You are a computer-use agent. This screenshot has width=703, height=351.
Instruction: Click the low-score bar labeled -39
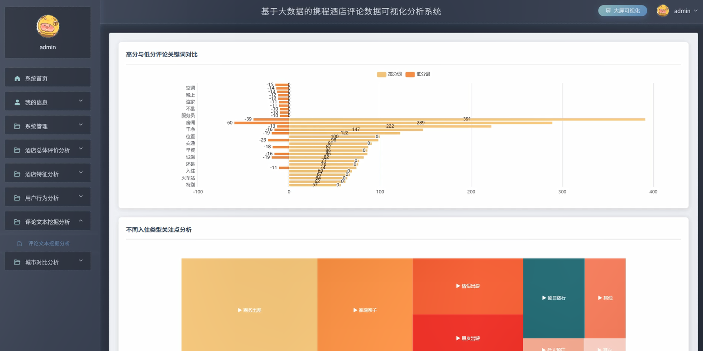271,120
